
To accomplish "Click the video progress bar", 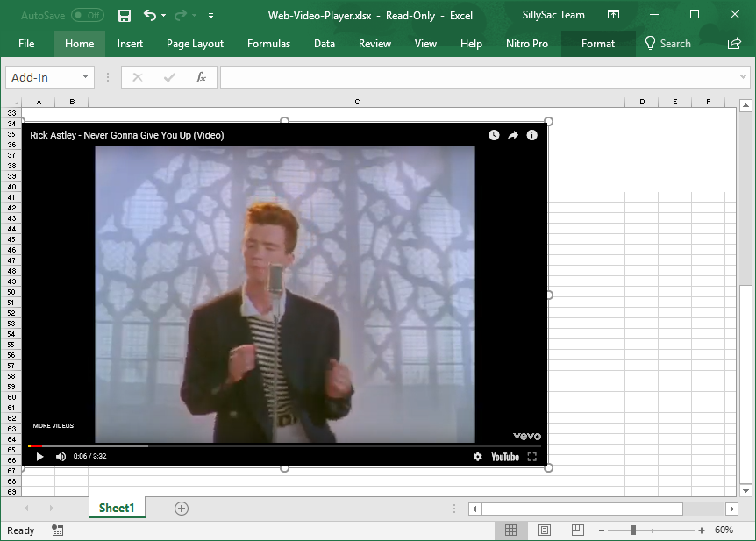I will tap(284, 446).
